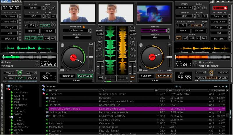Click the add favorite folder star icon
The image size is (233, 135).
[43, 86]
